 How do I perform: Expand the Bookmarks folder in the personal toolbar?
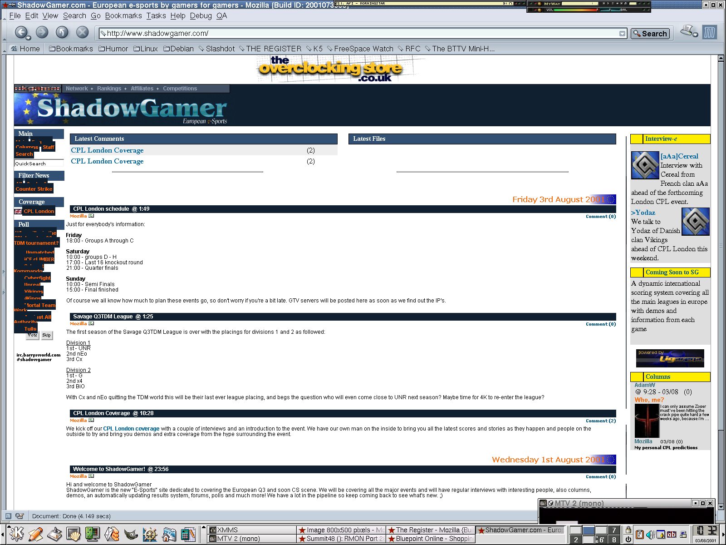(x=71, y=49)
